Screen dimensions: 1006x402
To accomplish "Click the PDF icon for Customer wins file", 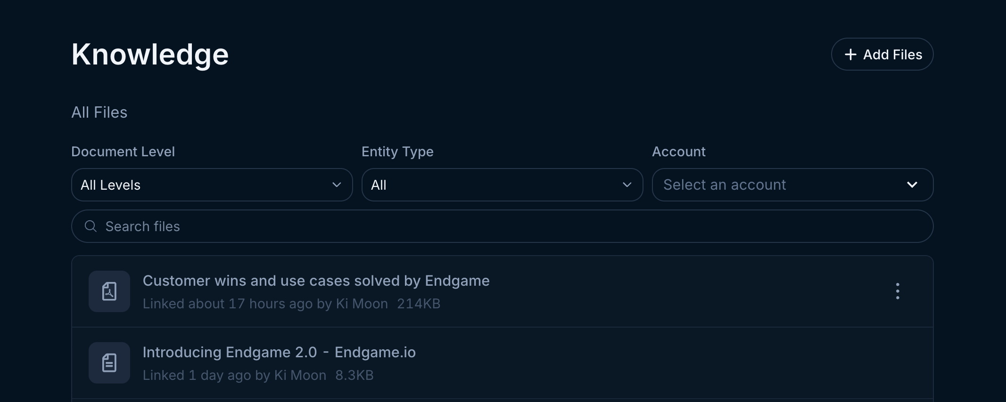I will coord(109,291).
